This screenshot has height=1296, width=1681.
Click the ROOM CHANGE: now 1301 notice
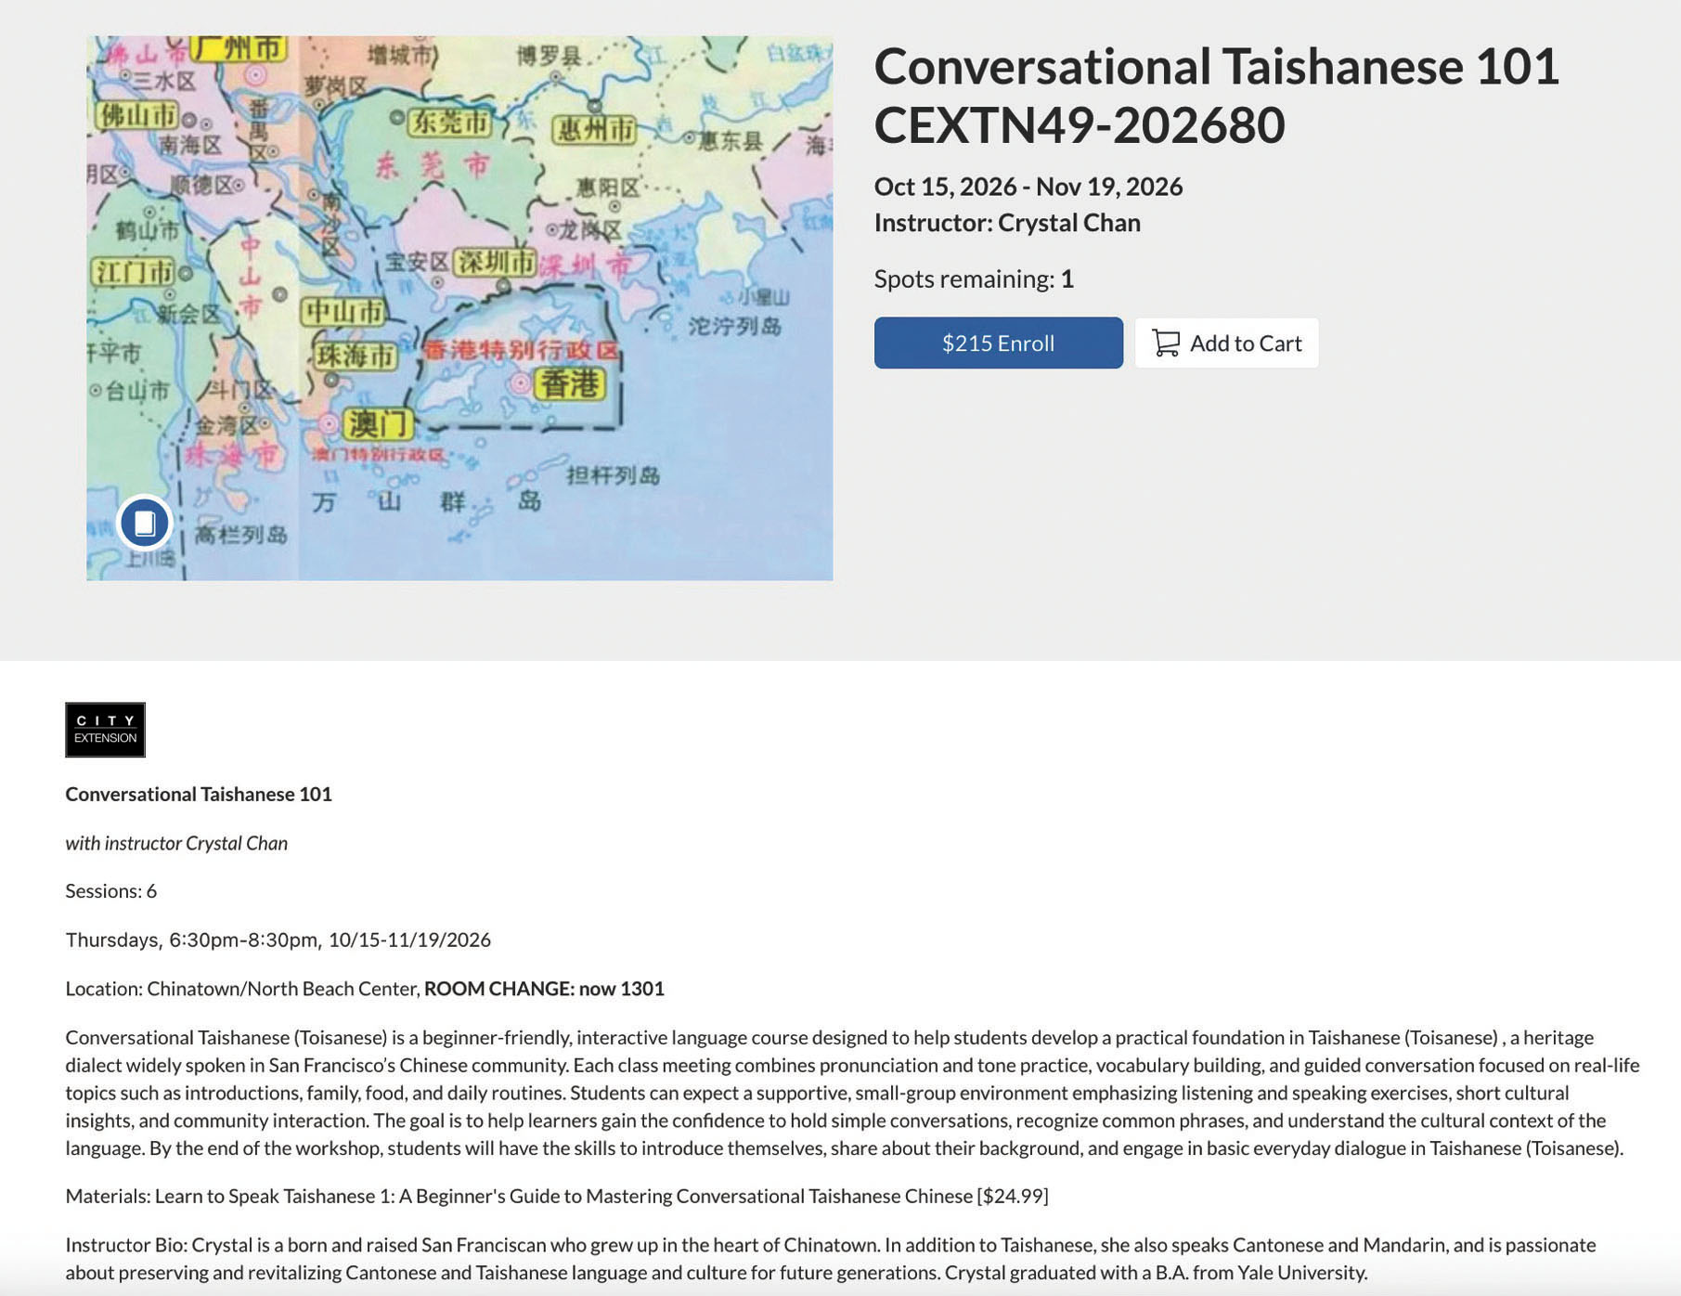(544, 989)
